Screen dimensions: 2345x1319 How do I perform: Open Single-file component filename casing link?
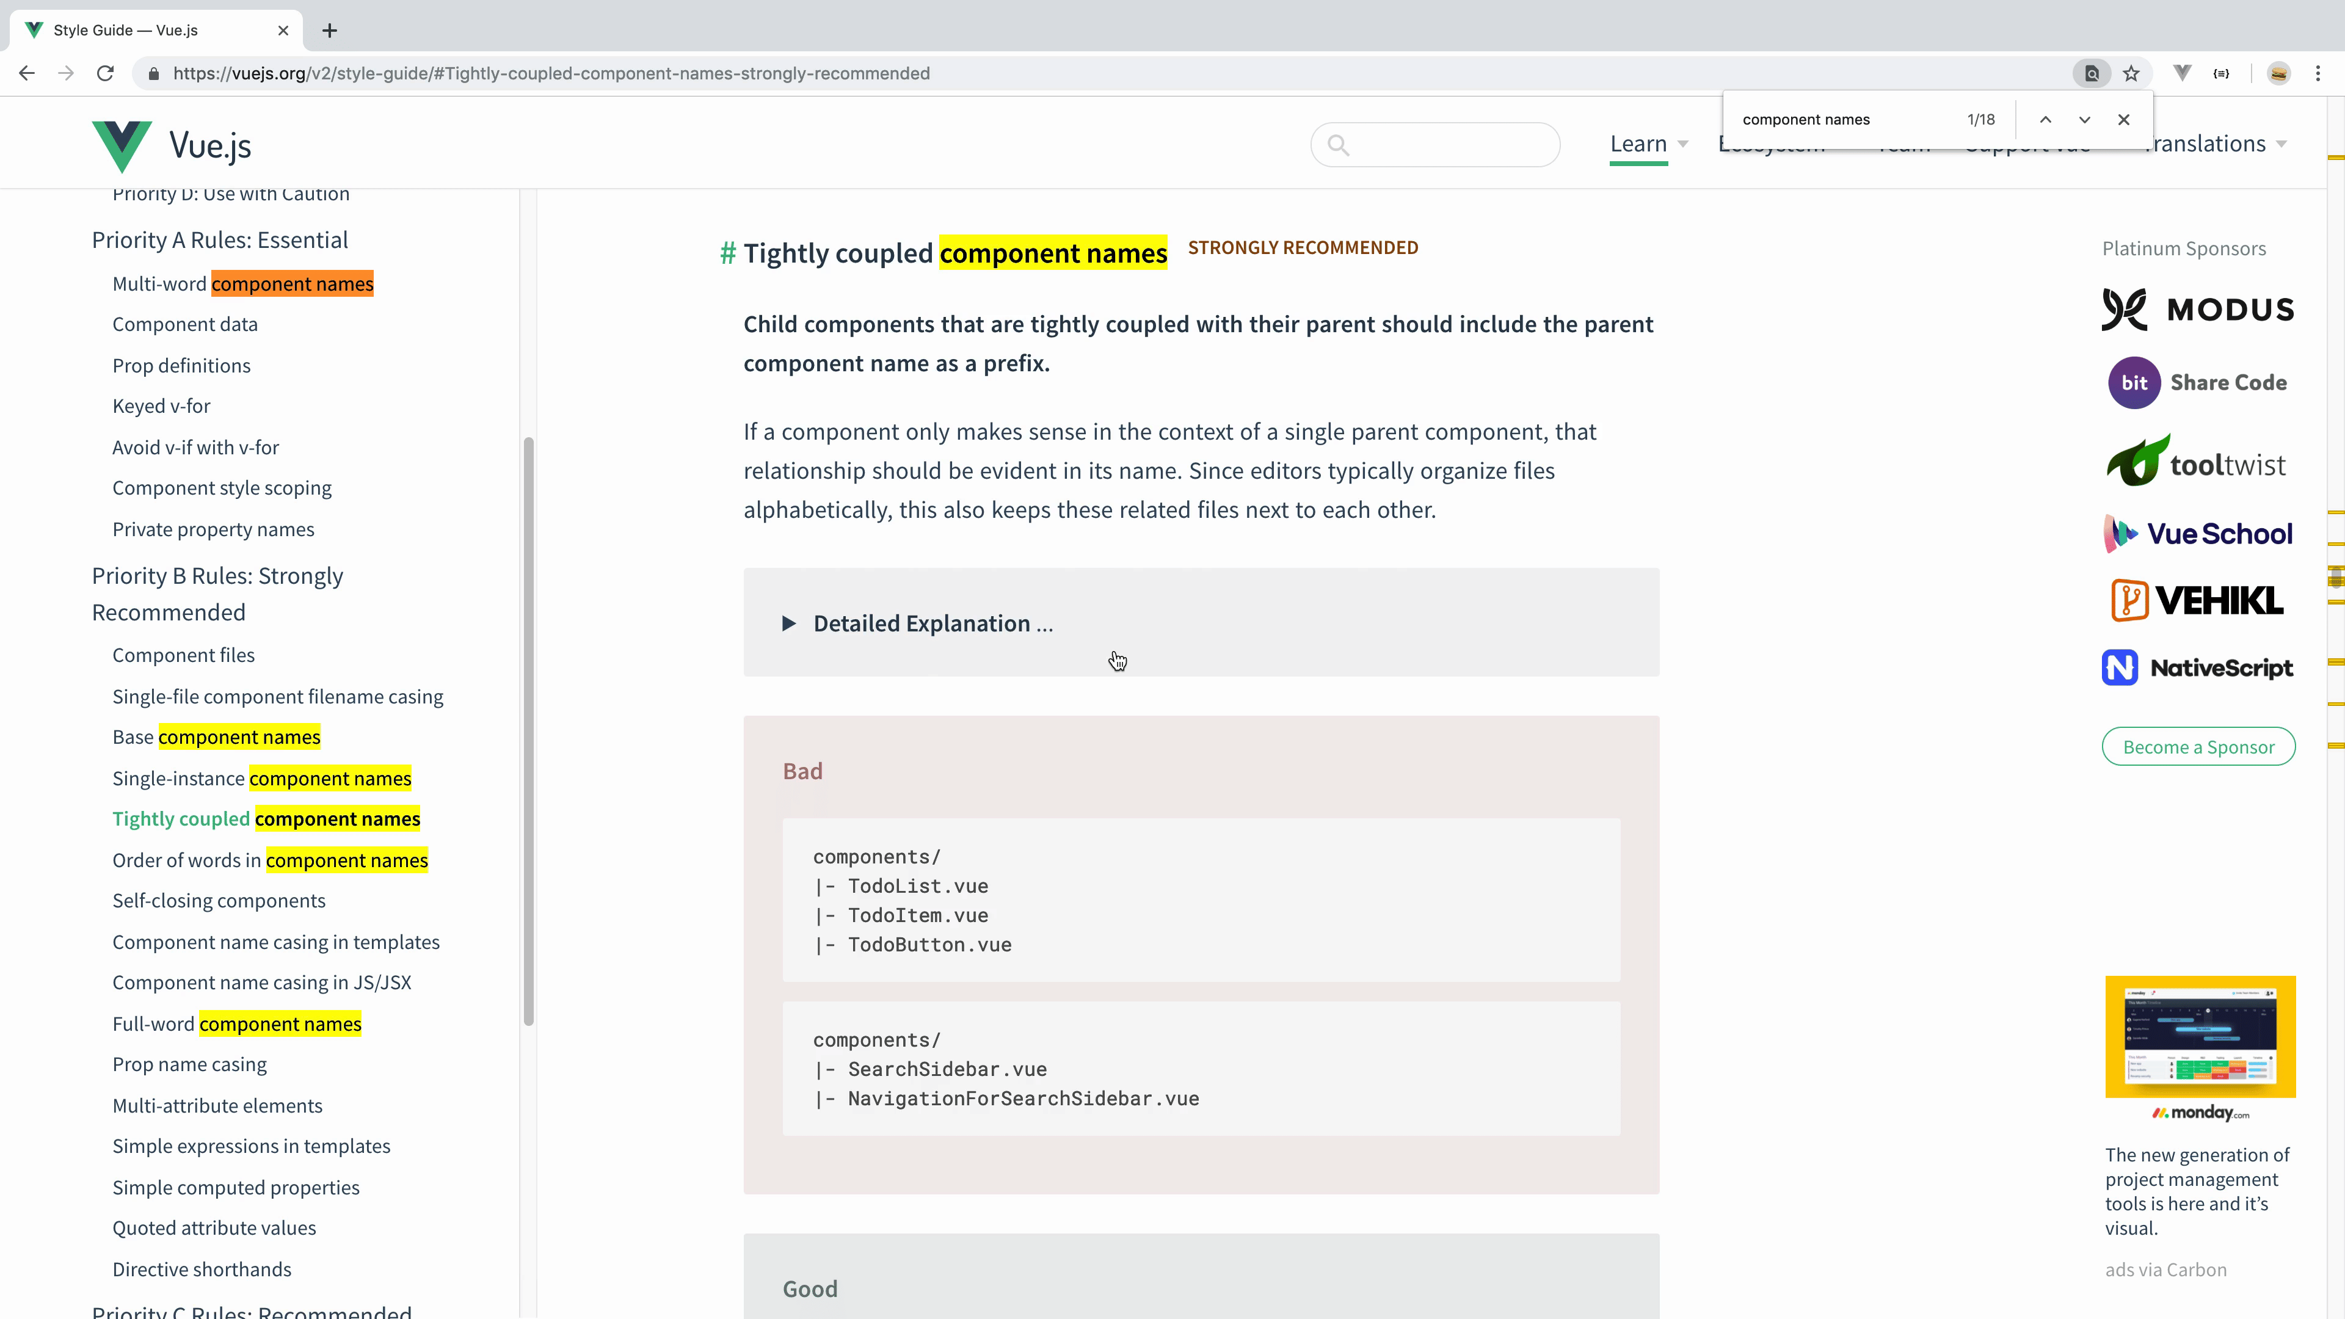(x=278, y=697)
